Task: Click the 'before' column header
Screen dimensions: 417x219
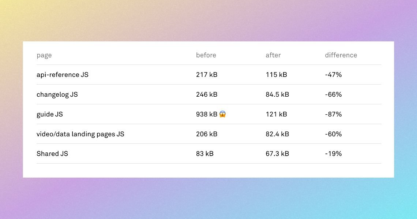Action: pos(206,55)
